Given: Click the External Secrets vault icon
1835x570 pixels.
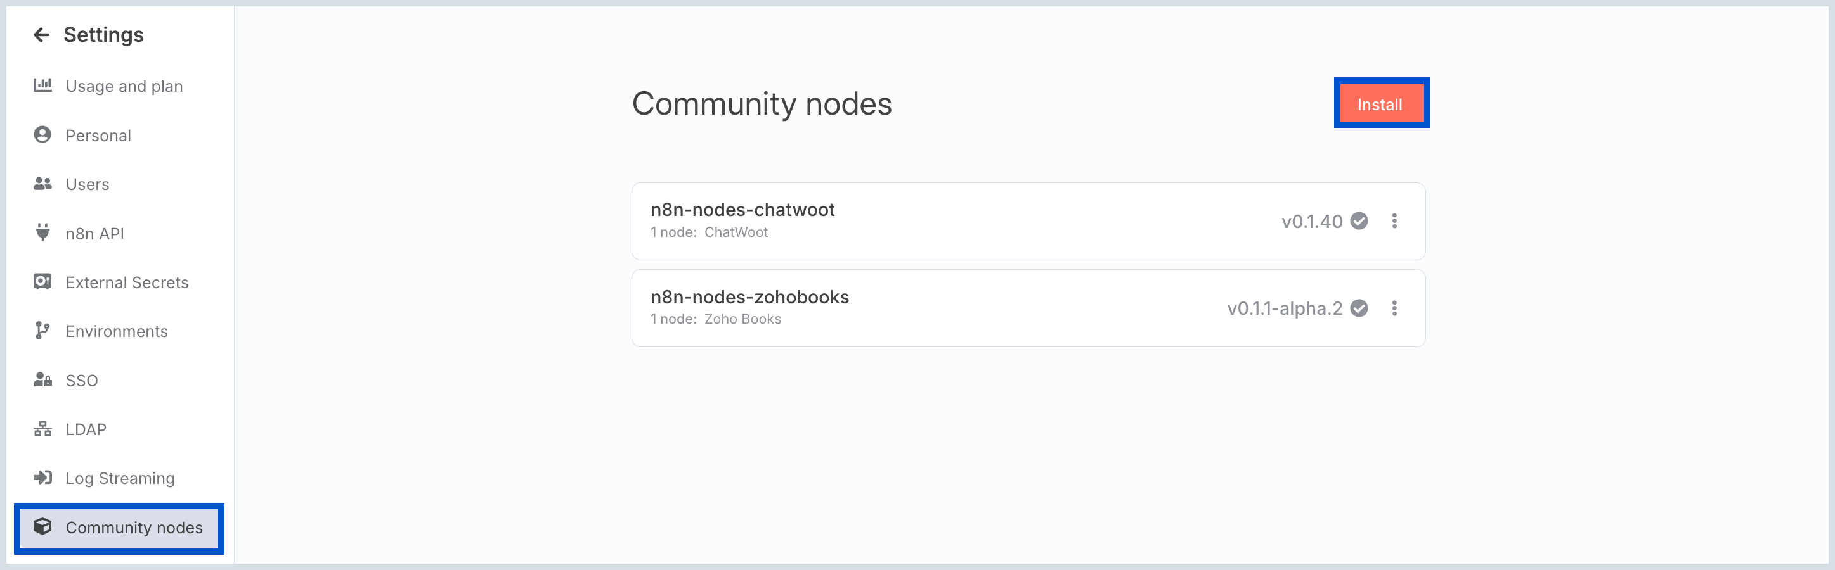Looking at the screenshot, I should [x=42, y=282].
